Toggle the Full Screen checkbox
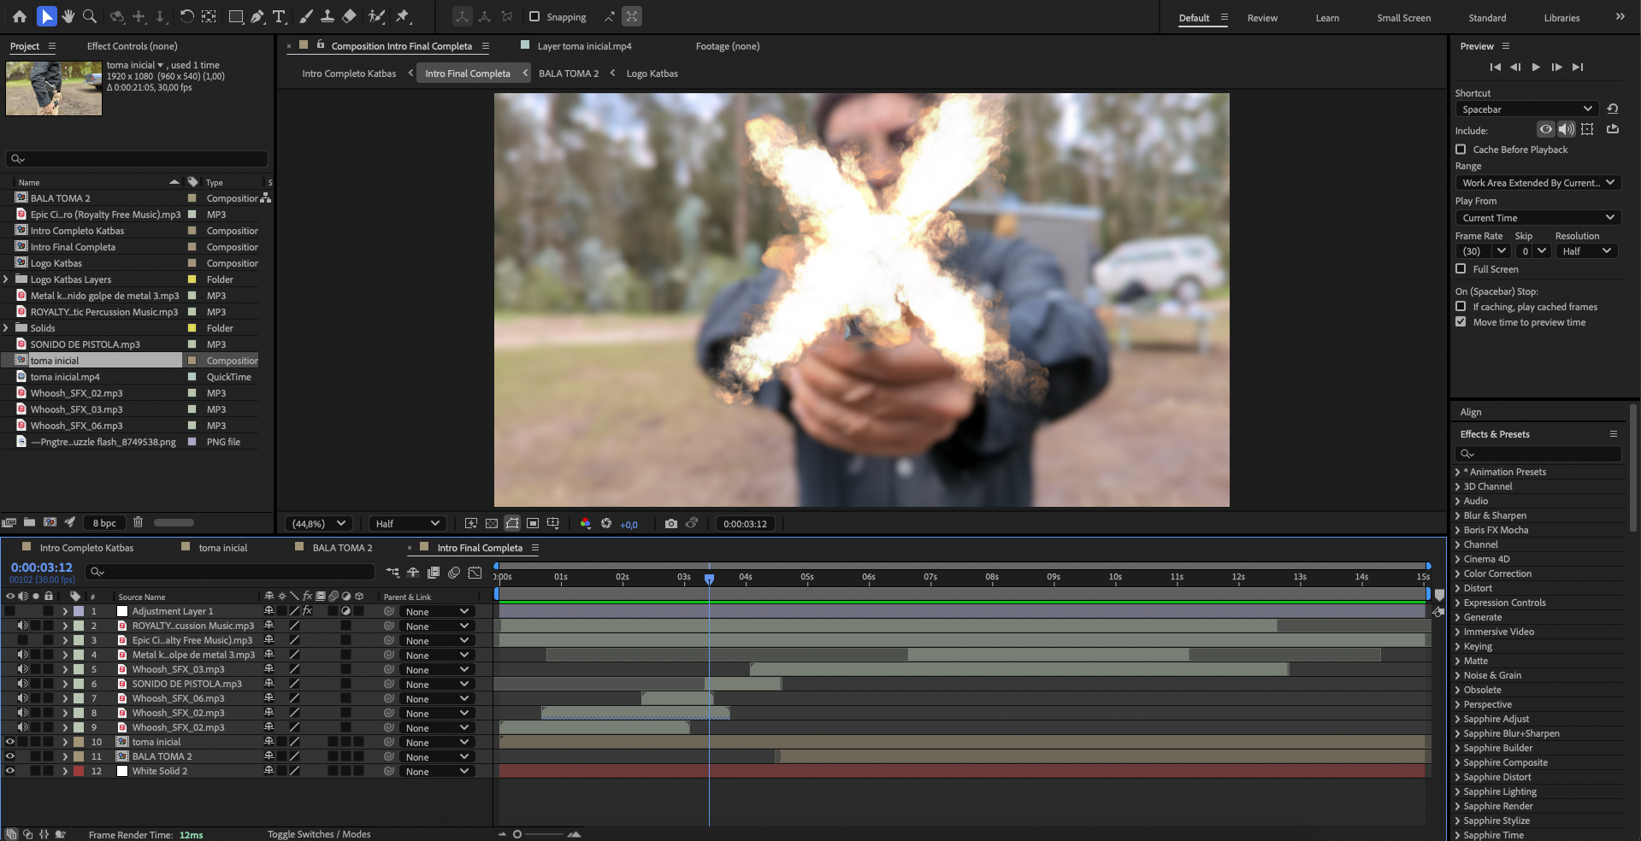This screenshot has height=841, width=1641. (x=1461, y=269)
